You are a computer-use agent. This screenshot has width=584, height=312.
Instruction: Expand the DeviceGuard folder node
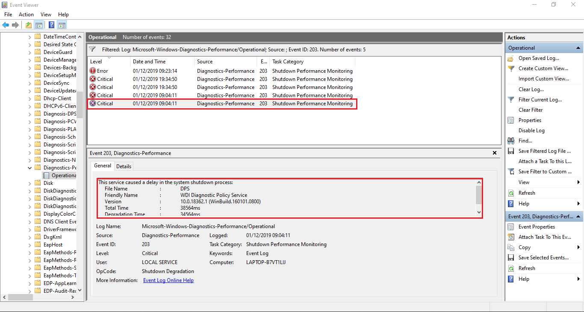pyautogui.click(x=29, y=52)
